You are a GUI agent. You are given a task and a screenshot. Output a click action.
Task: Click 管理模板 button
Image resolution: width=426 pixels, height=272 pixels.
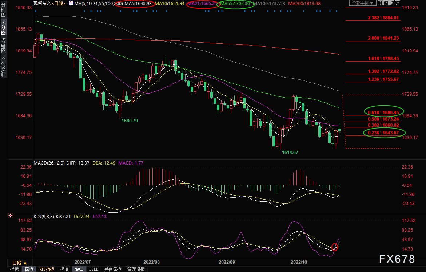point(136,269)
